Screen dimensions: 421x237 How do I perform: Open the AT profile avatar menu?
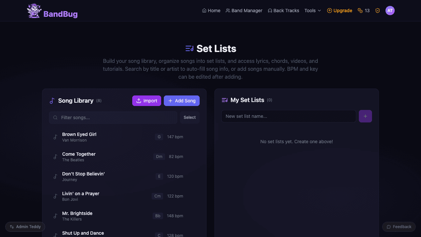coord(390,10)
